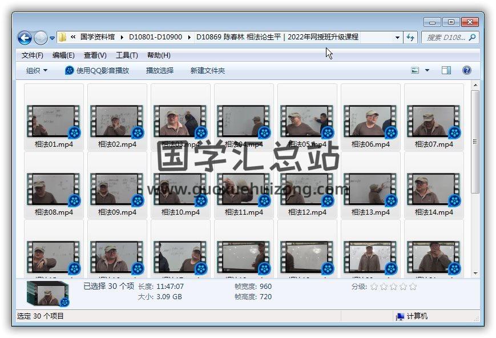The image size is (496, 338).
Task: Select the 相法07.mp4 video thumbnail
Action: [434, 120]
